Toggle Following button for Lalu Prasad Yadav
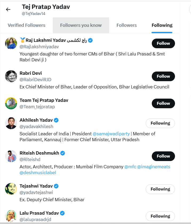The width and height of the screenshot is (191, 224). click(160, 216)
